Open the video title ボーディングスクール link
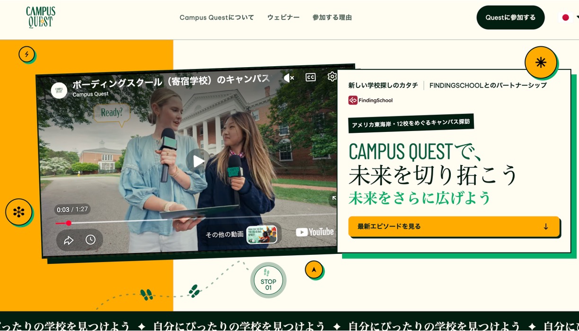 pyautogui.click(x=171, y=81)
